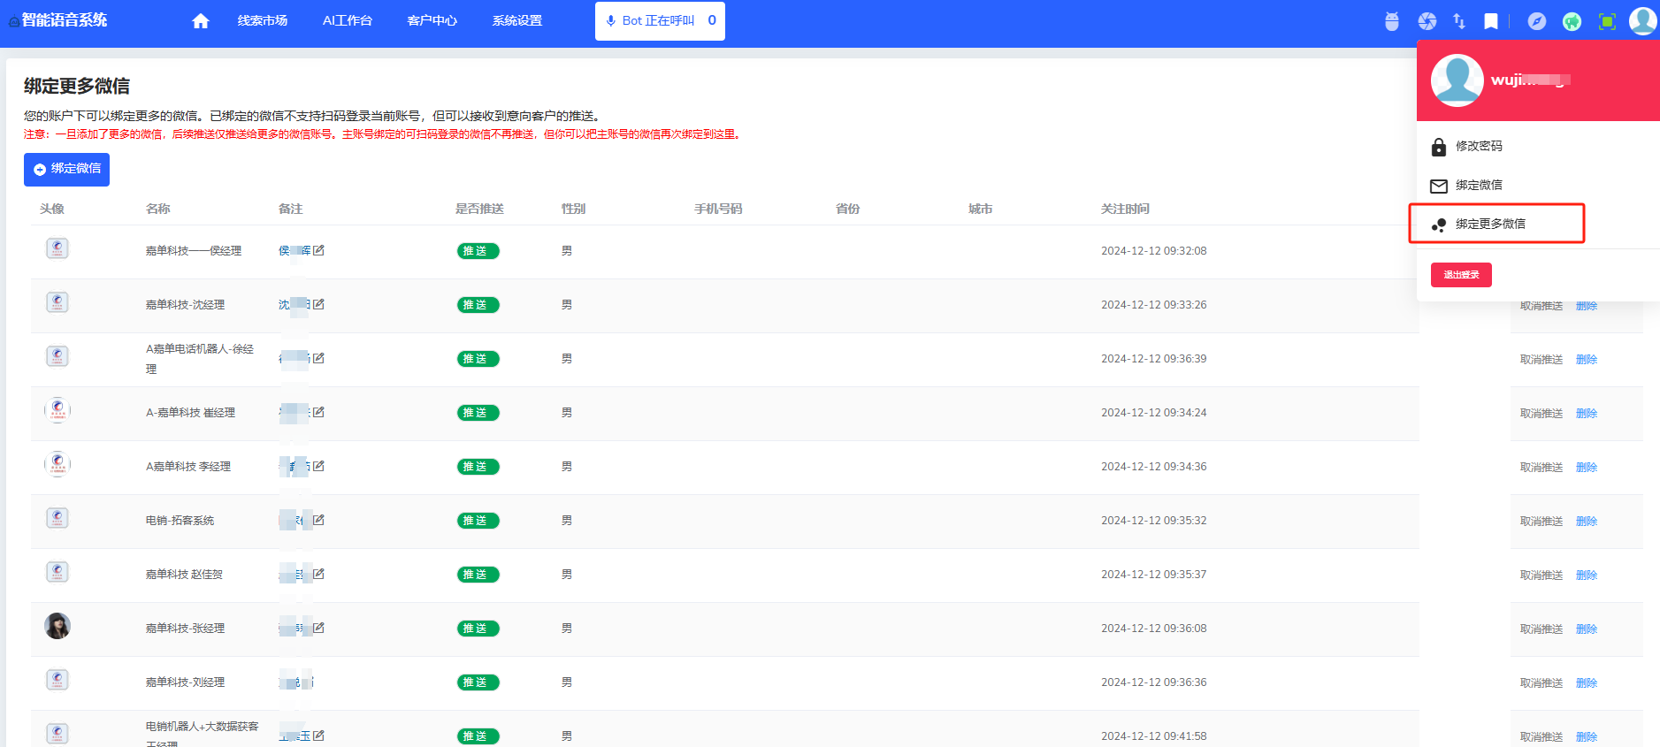Open the AI工作台 menu
Viewport: 1660px width, 747px height.
point(347,21)
